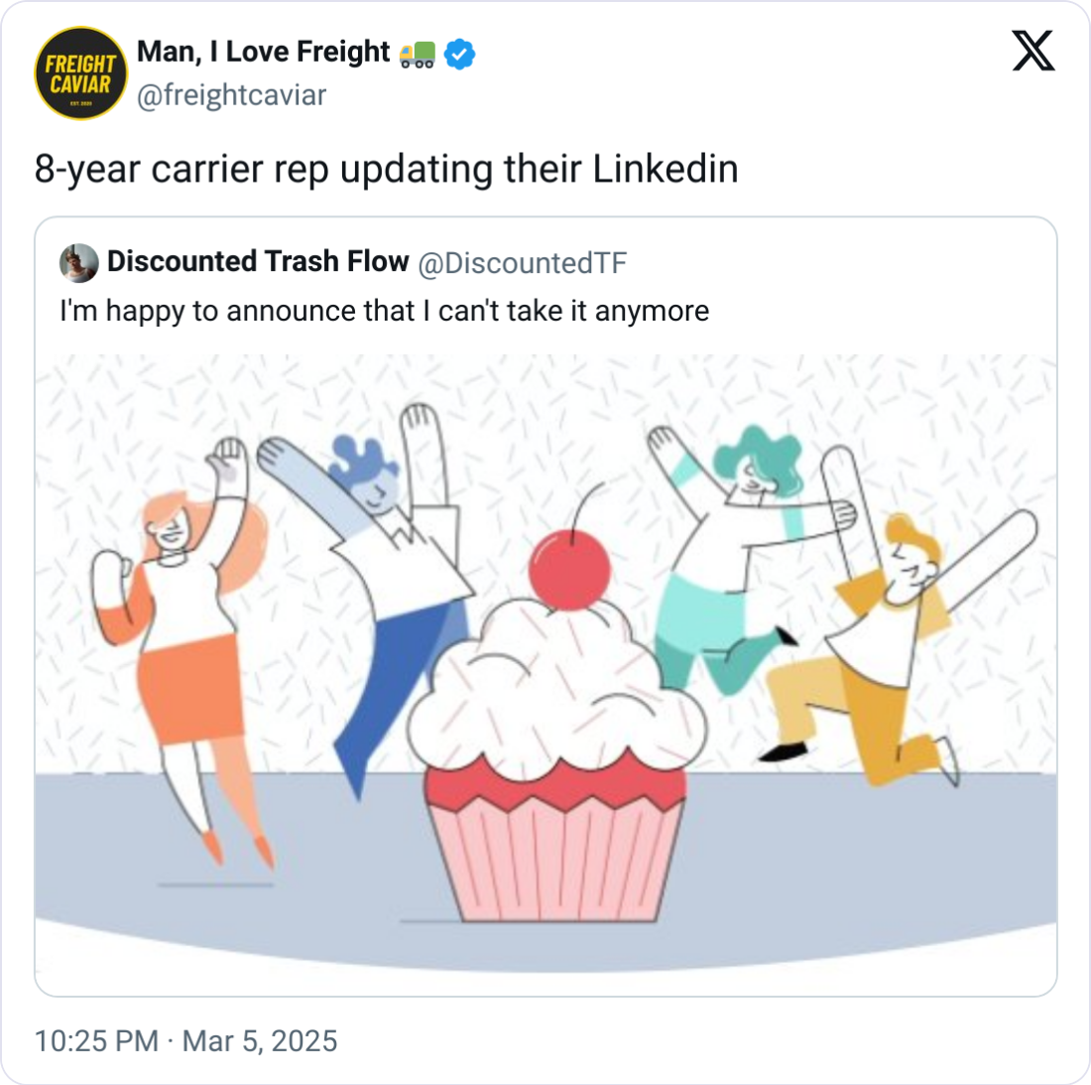Open Discounted Trash Flow's small avatar
The width and height of the screenshot is (1091, 1085).
[79, 263]
